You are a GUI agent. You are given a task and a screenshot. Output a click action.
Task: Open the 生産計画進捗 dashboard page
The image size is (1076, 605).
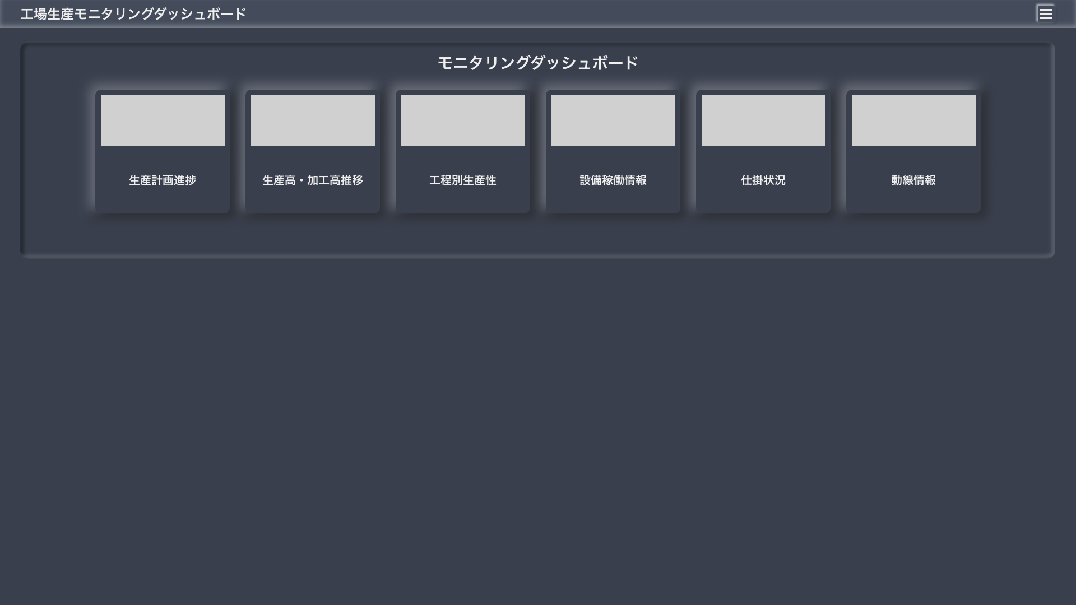(x=162, y=180)
